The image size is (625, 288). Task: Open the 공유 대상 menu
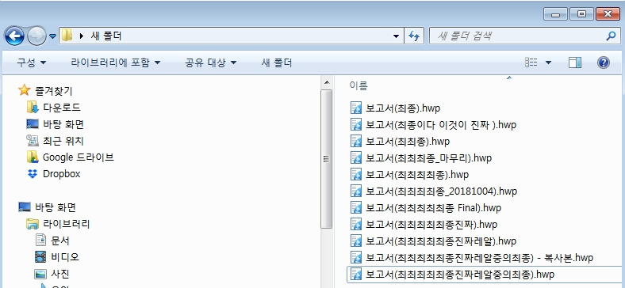[210, 63]
